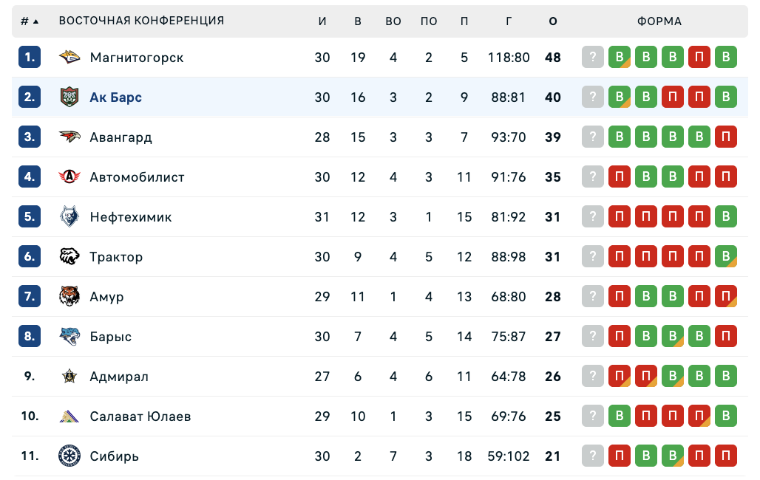Click the Барыс leopard logo
Screen dimensions: 760x480
tap(69, 337)
